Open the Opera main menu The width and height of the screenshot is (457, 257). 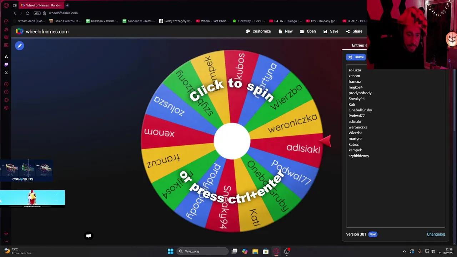pos(6,5)
